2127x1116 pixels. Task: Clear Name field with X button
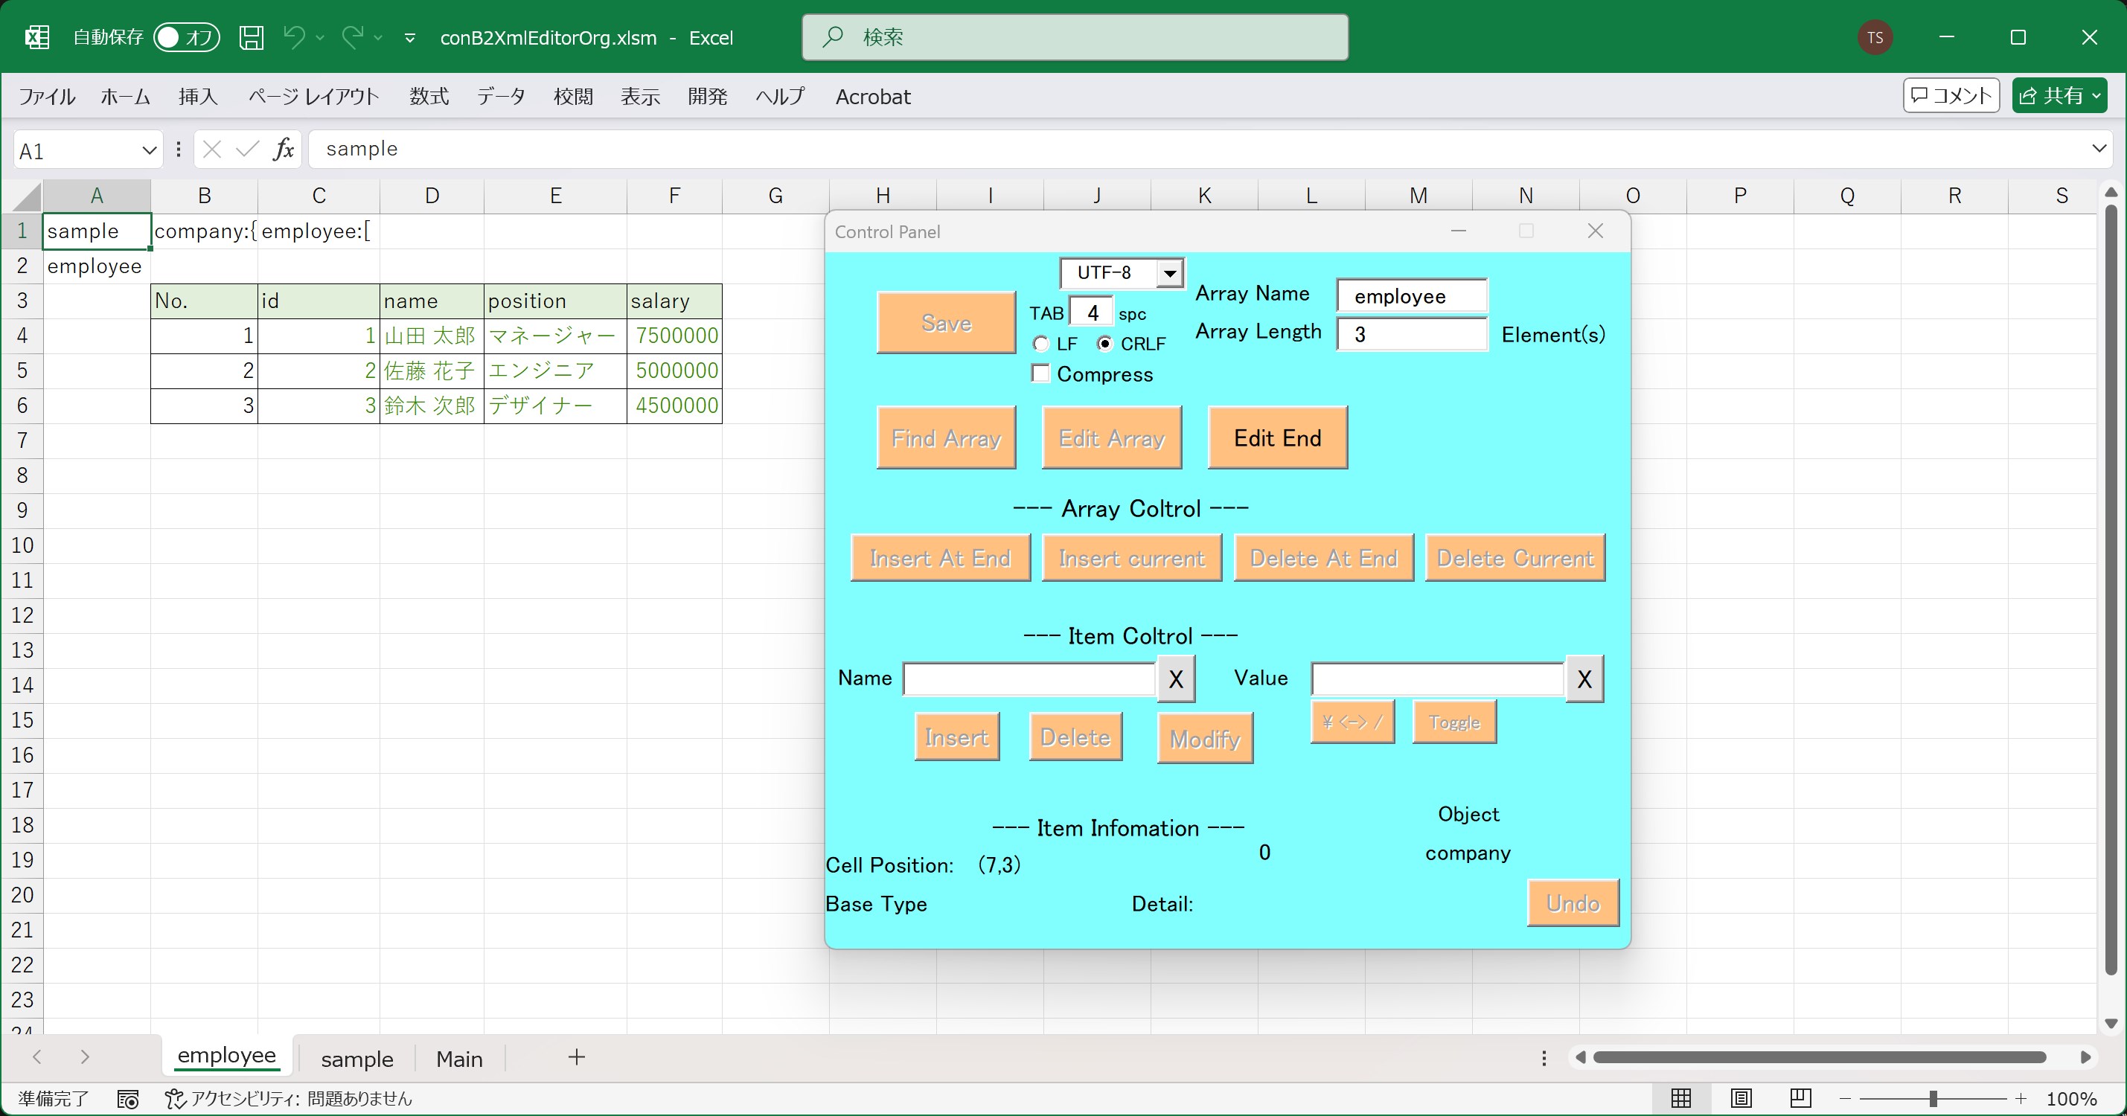coord(1176,679)
